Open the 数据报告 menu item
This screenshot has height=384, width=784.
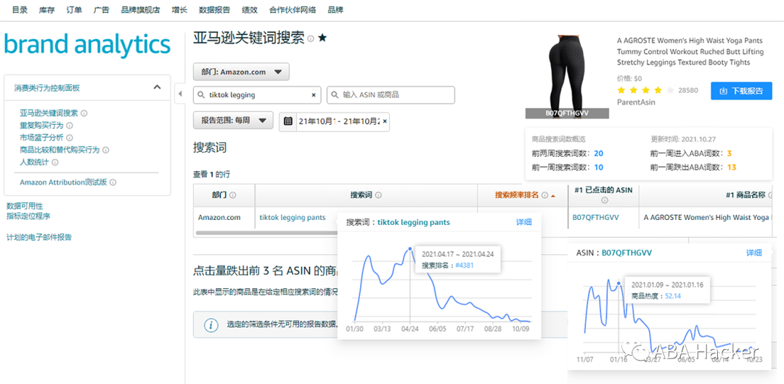click(214, 10)
